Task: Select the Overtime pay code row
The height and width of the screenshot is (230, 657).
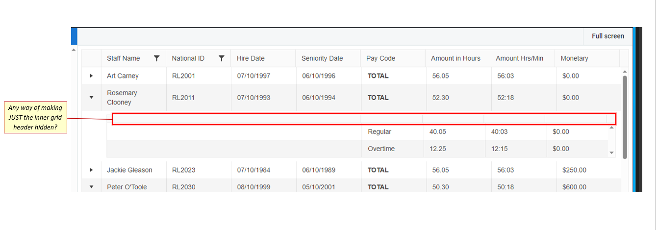Action: point(381,149)
